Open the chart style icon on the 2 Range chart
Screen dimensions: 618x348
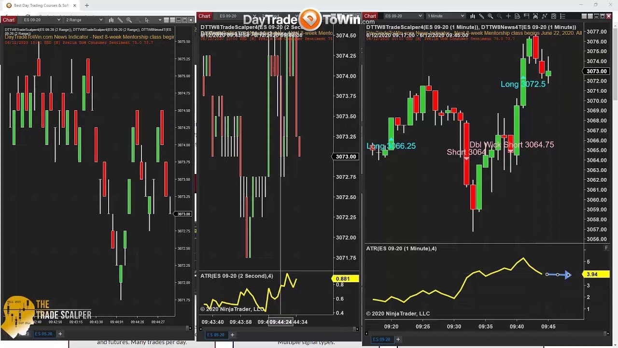click(111, 20)
